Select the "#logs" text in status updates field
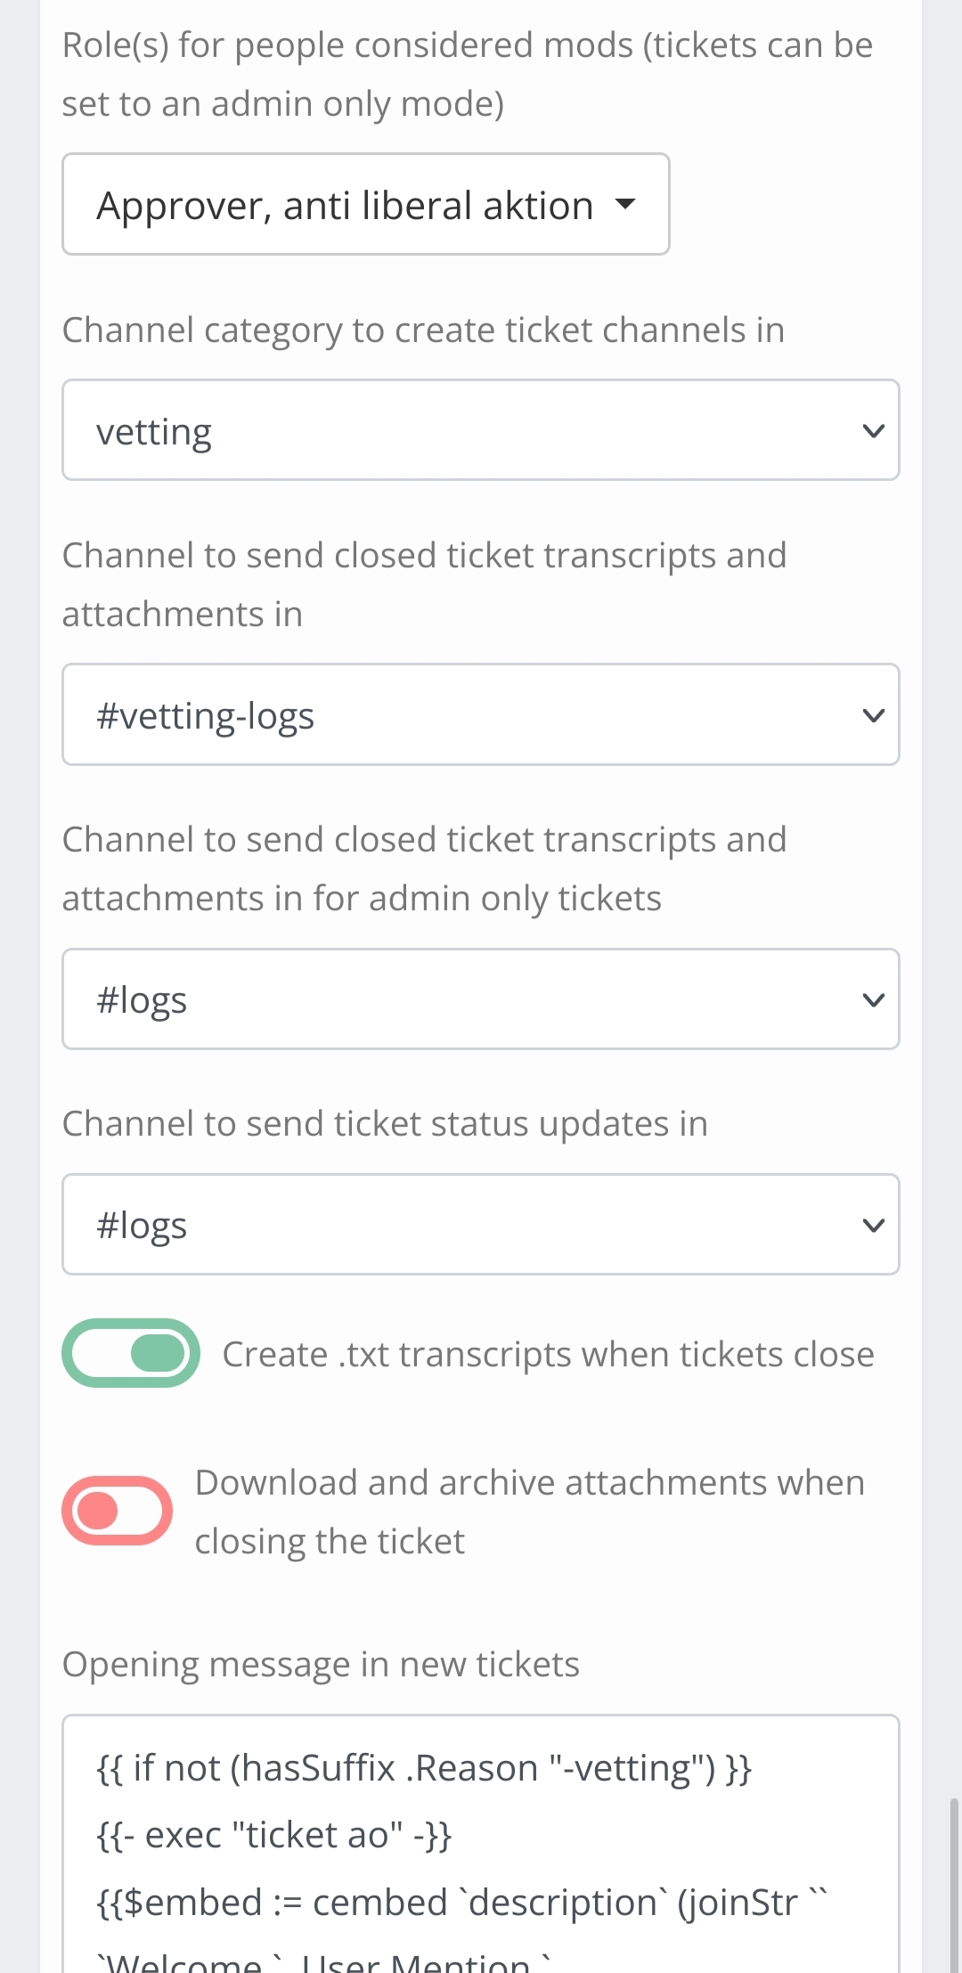This screenshot has width=962, height=1973. tap(142, 1225)
